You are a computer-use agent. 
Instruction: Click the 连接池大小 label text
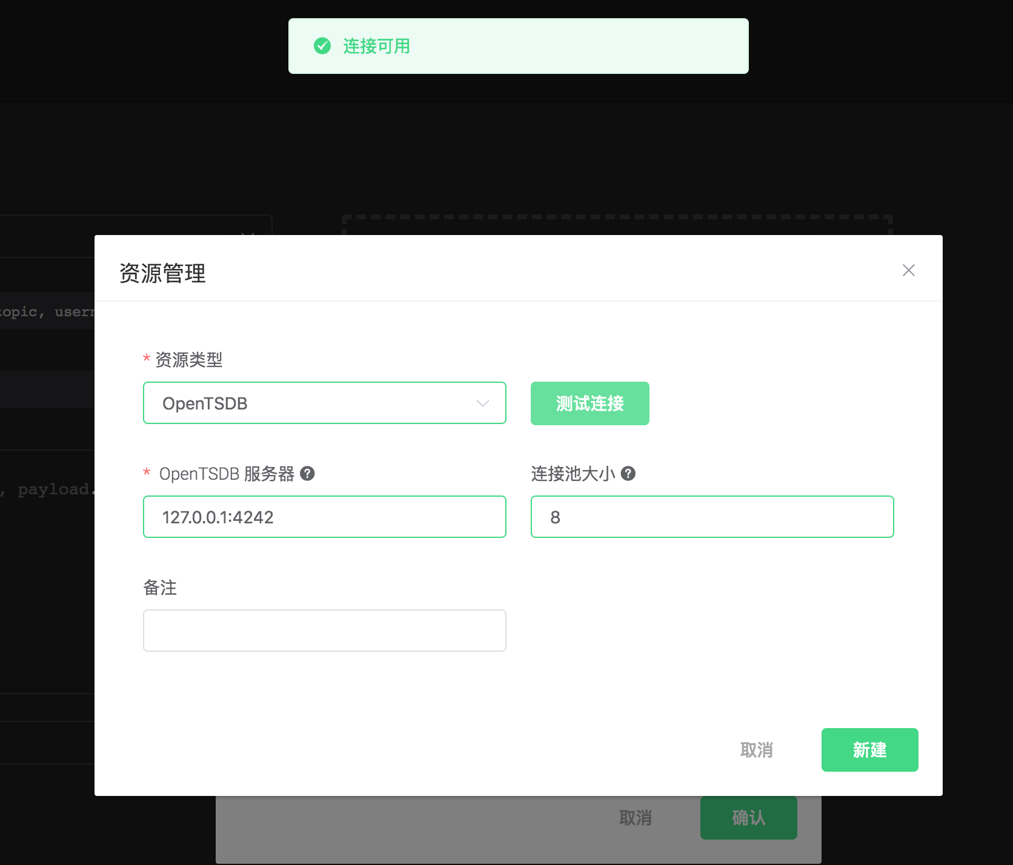click(x=573, y=474)
